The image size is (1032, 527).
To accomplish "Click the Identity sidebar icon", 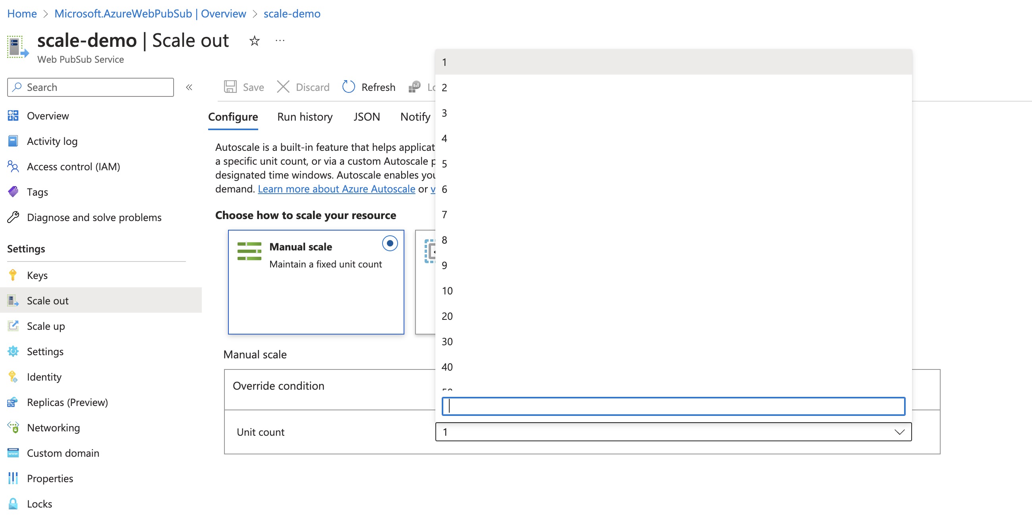I will pyautogui.click(x=12, y=377).
